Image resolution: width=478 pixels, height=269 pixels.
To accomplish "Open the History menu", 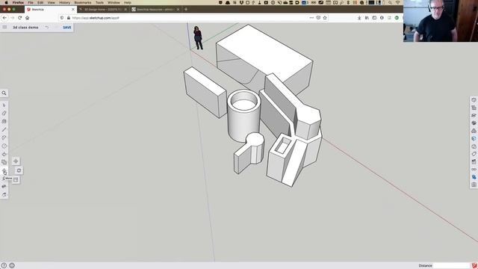I will (x=64, y=2).
